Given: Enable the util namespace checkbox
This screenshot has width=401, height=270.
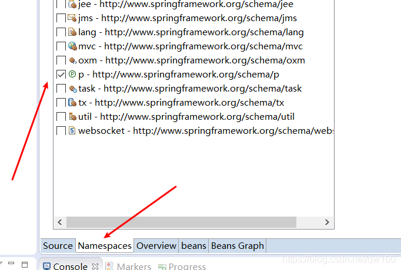Looking at the screenshot, I should coord(61,117).
